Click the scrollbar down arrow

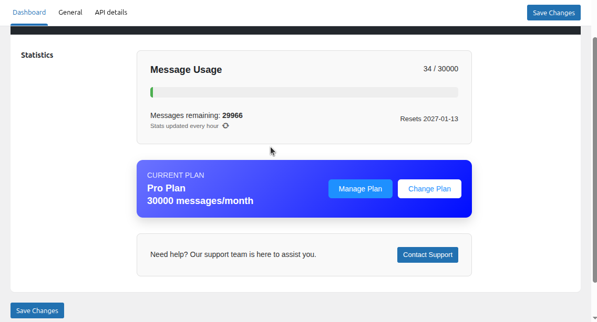click(594, 318)
